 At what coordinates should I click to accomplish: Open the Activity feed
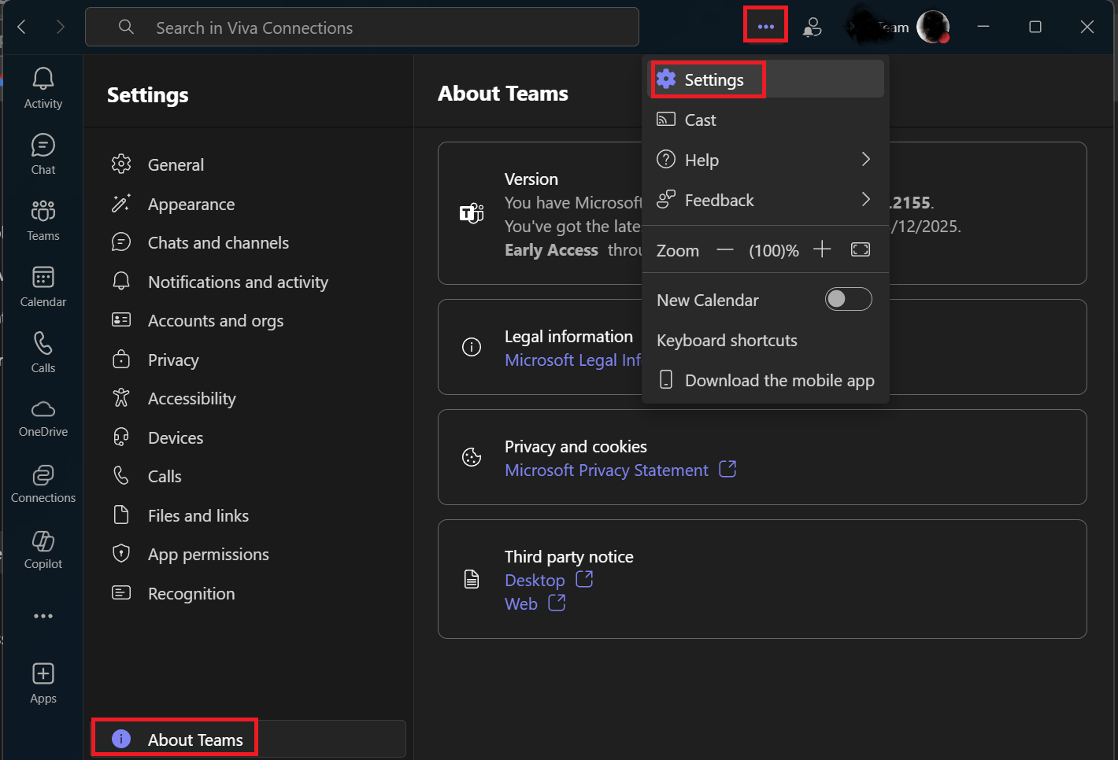click(43, 87)
